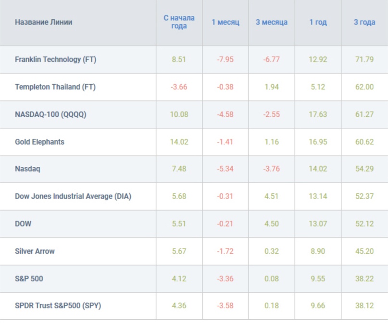Click DOW row 3-month value 4.50
Screen dimensions: 388x325
(x=272, y=224)
